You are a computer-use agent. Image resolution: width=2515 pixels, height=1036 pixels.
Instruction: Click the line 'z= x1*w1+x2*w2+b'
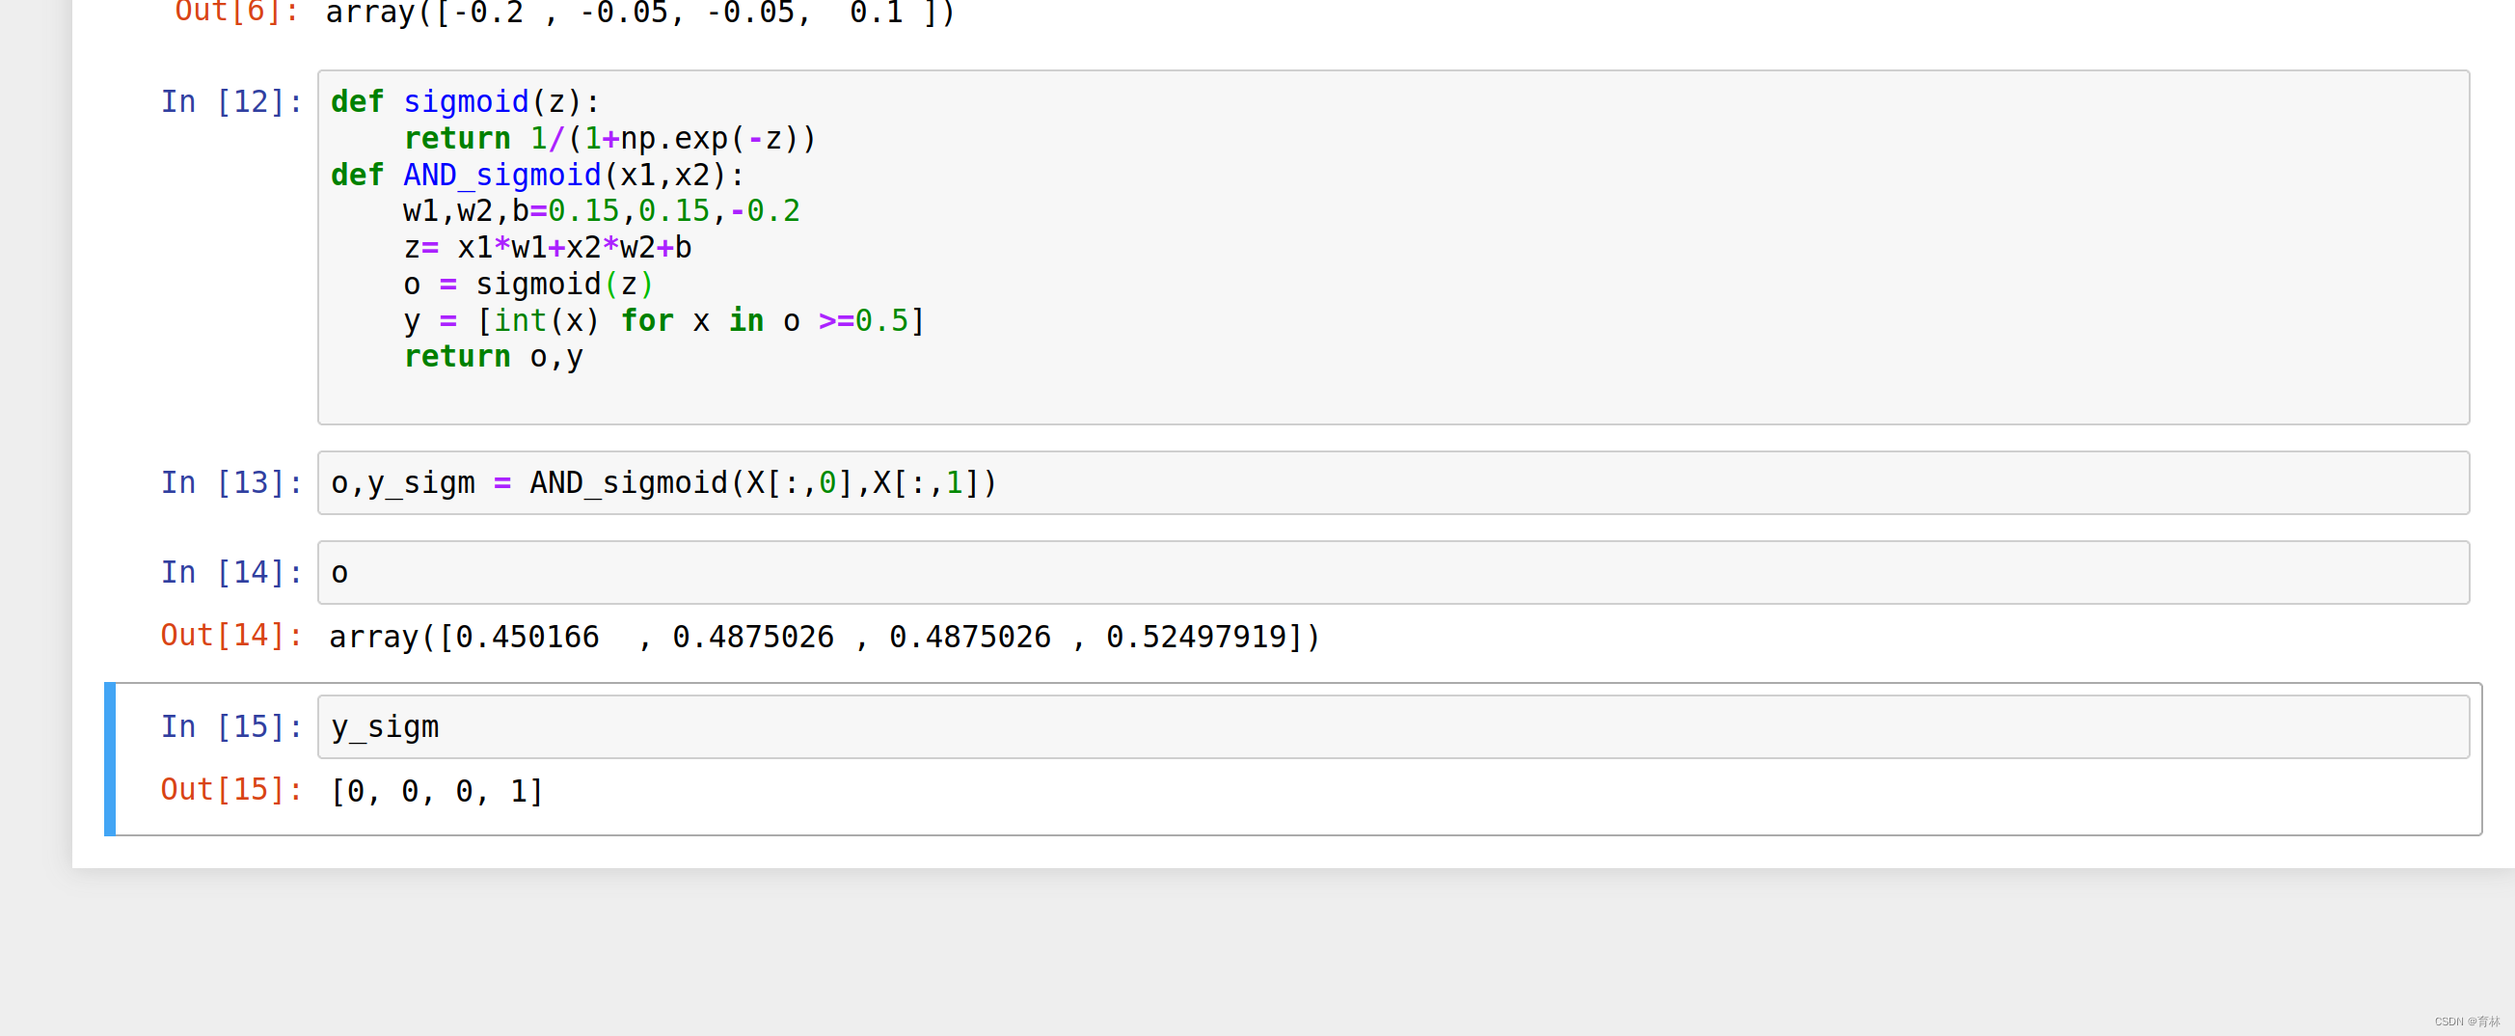pyautogui.click(x=548, y=248)
